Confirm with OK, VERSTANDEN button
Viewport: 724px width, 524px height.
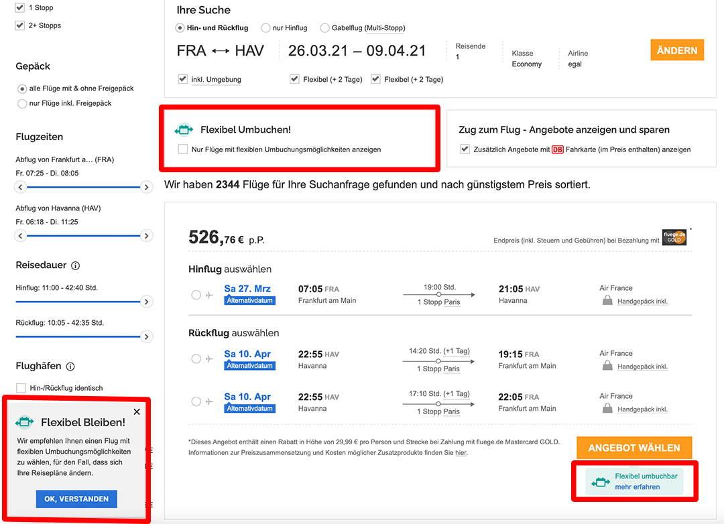[x=76, y=499]
